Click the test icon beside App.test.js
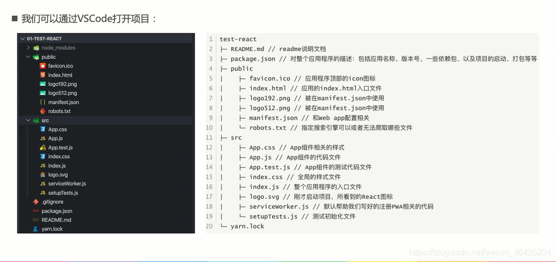The image size is (556, 262). coord(42,147)
